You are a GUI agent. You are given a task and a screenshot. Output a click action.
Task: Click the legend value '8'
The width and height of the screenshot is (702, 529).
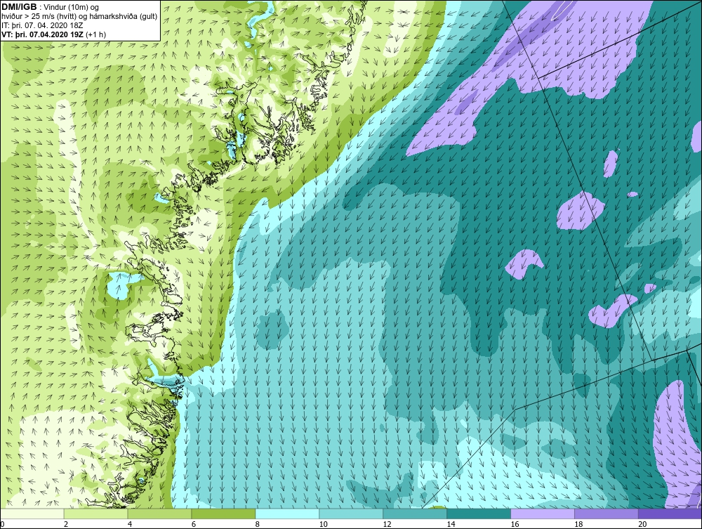258,524
